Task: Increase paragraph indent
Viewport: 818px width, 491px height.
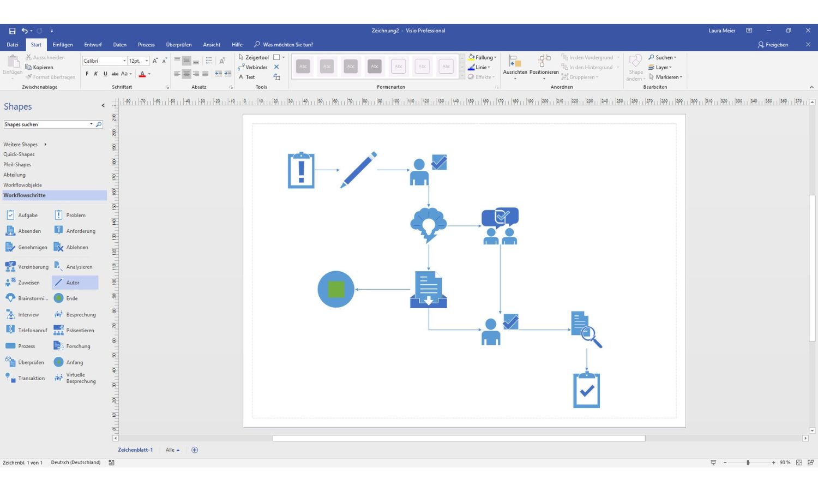Action: [227, 74]
